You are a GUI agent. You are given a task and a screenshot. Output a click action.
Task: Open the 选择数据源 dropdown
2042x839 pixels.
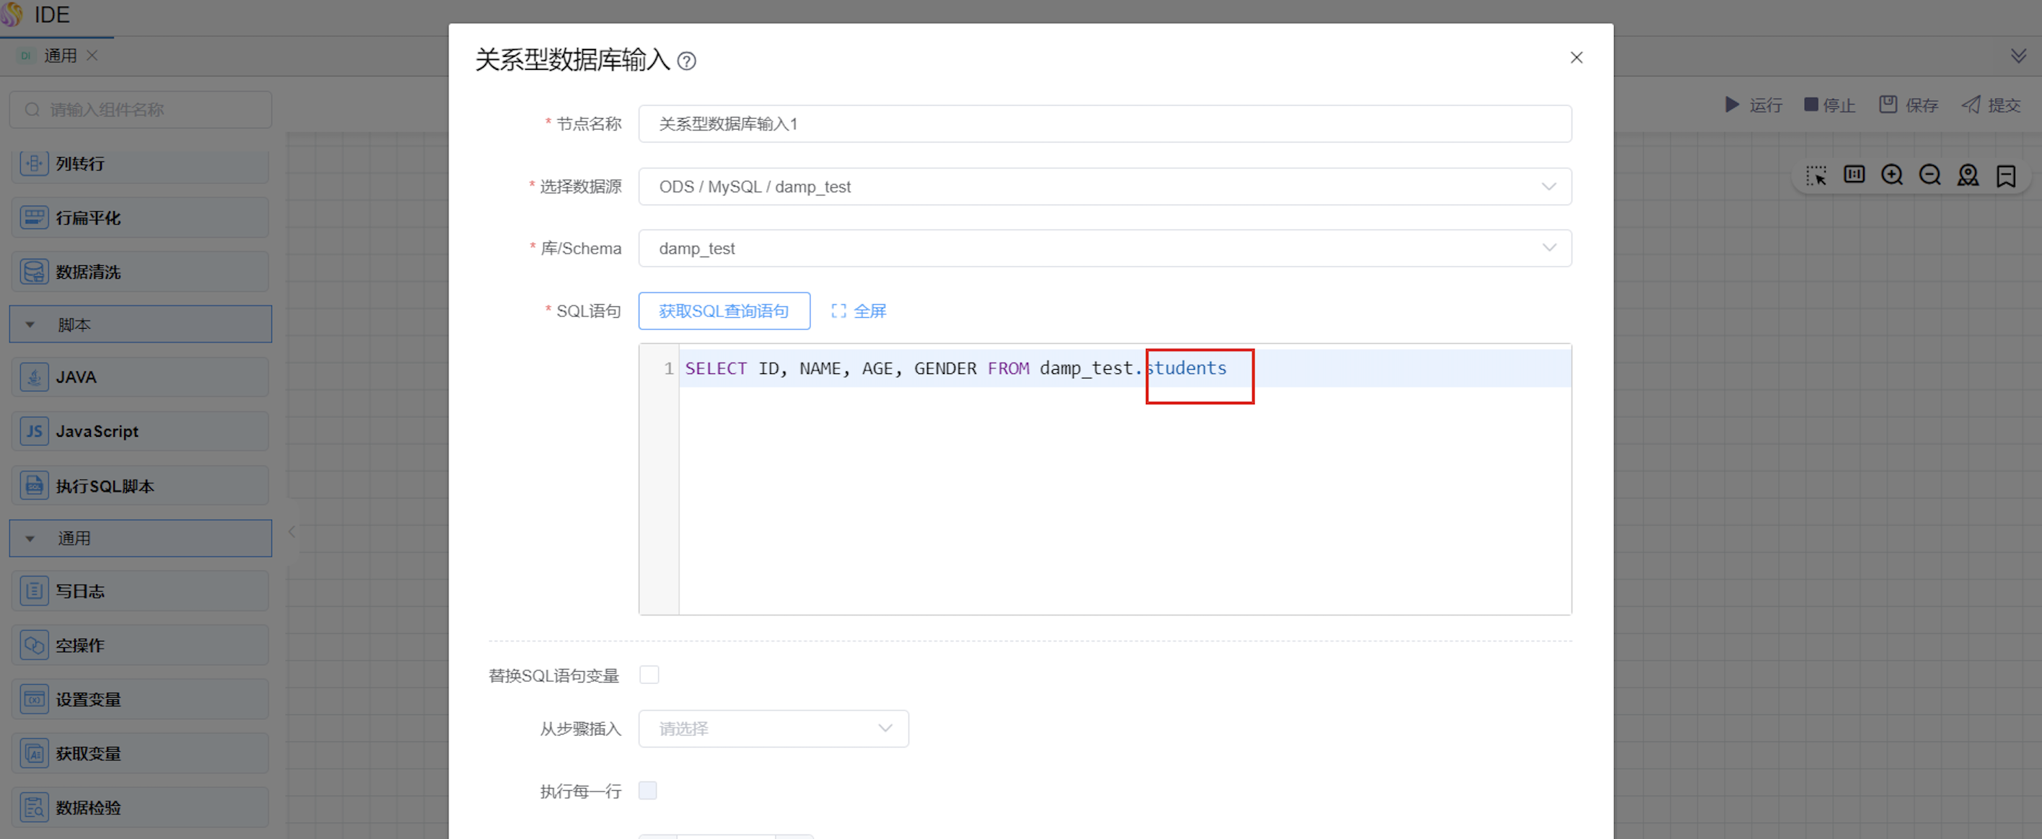click(x=1104, y=187)
